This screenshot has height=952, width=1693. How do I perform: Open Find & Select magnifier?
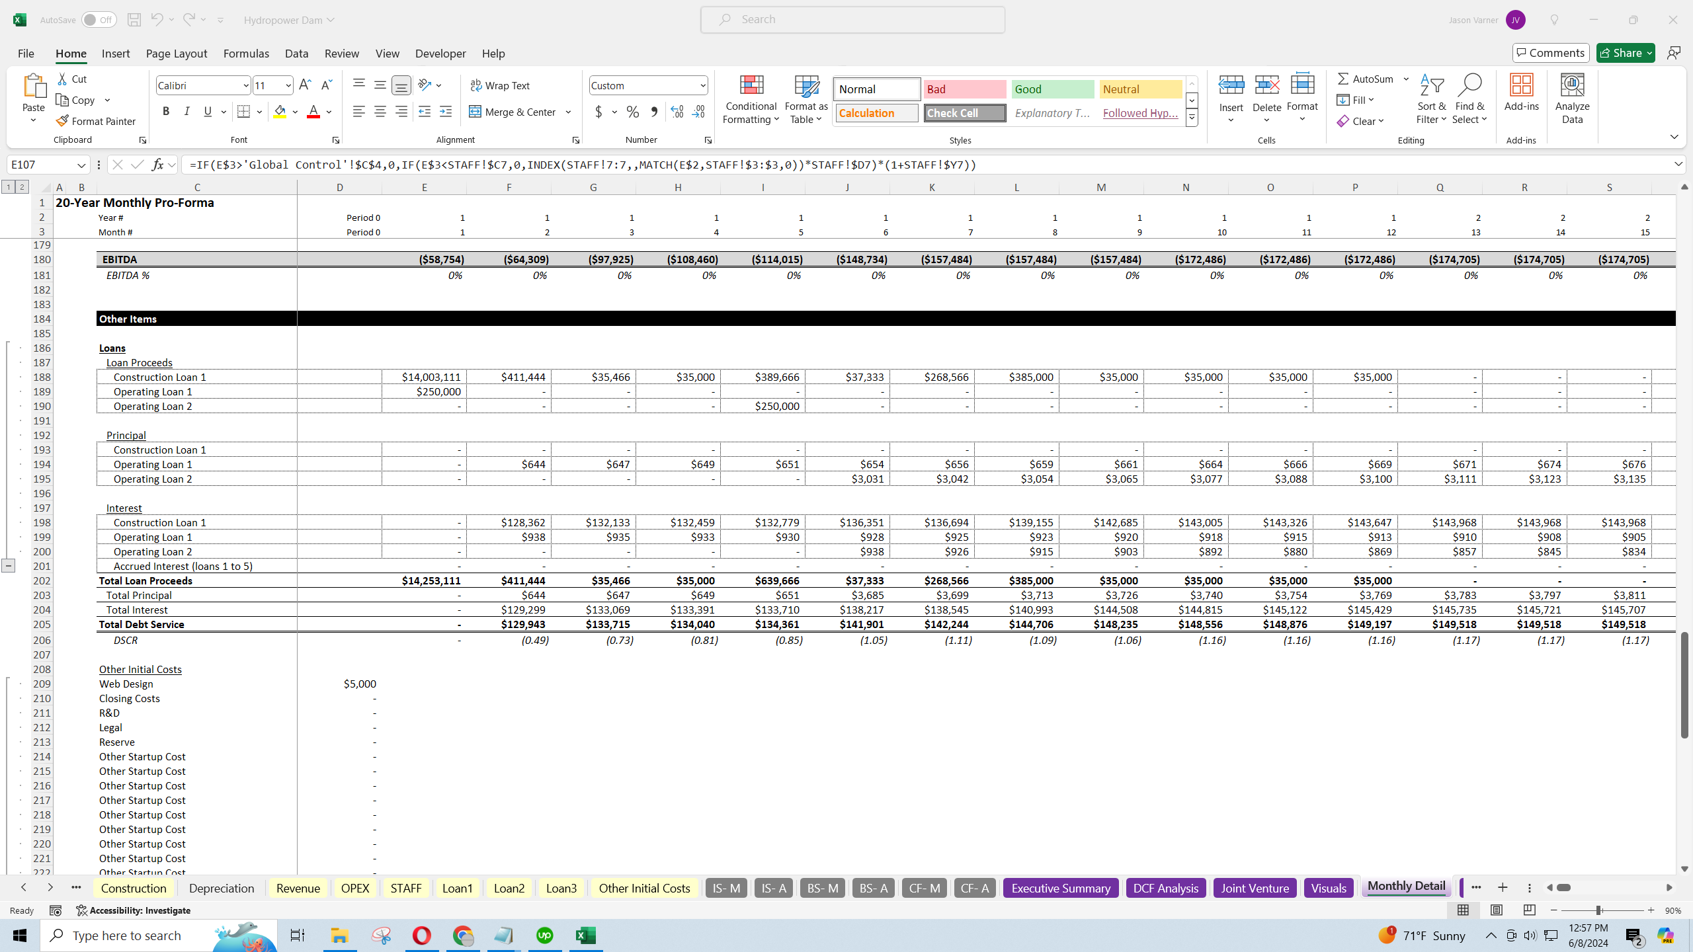pyautogui.click(x=1469, y=99)
